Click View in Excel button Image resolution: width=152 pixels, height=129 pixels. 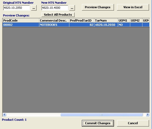click(133, 7)
